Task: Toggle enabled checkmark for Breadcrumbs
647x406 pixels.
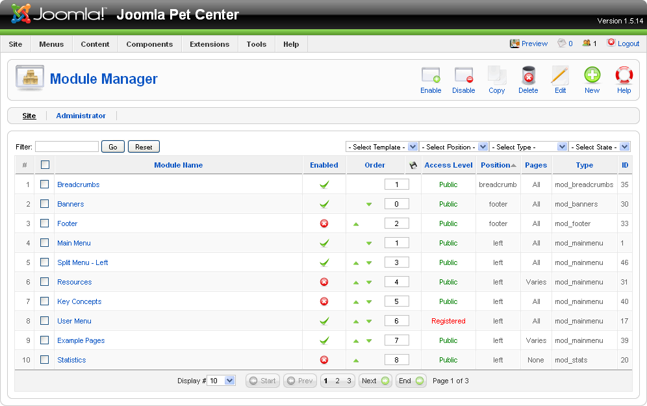Action: (x=324, y=184)
